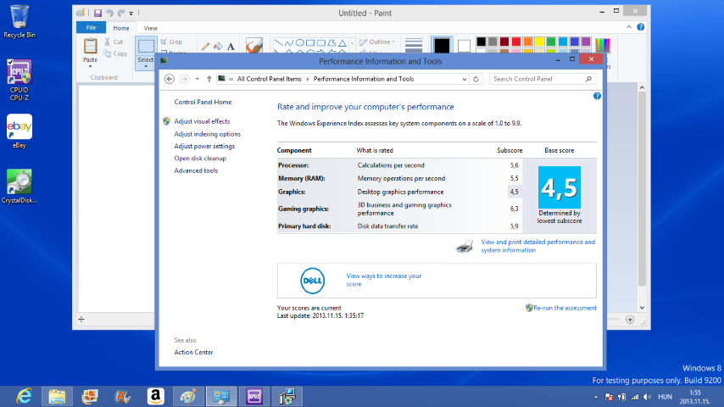Select the Pencil tool in Paint
Viewport: 724px width, 407px height.
(x=204, y=46)
